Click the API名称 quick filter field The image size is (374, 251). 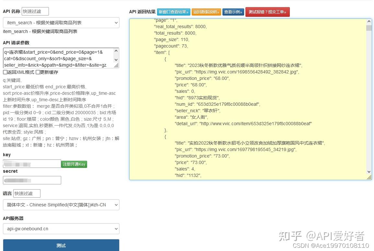pyautogui.click(x=35, y=11)
